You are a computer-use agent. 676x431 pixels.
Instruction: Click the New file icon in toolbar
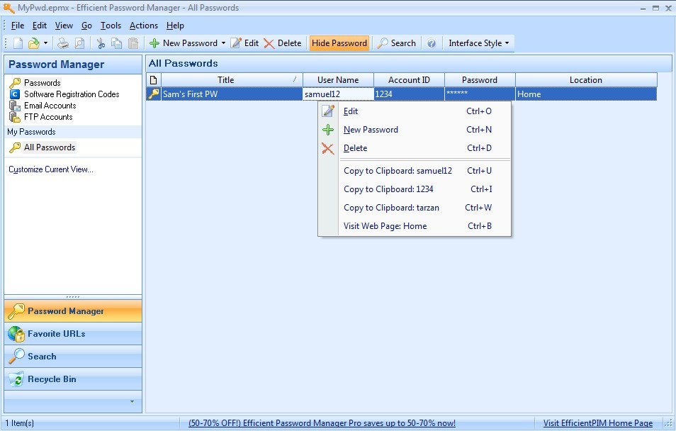(18, 43)
